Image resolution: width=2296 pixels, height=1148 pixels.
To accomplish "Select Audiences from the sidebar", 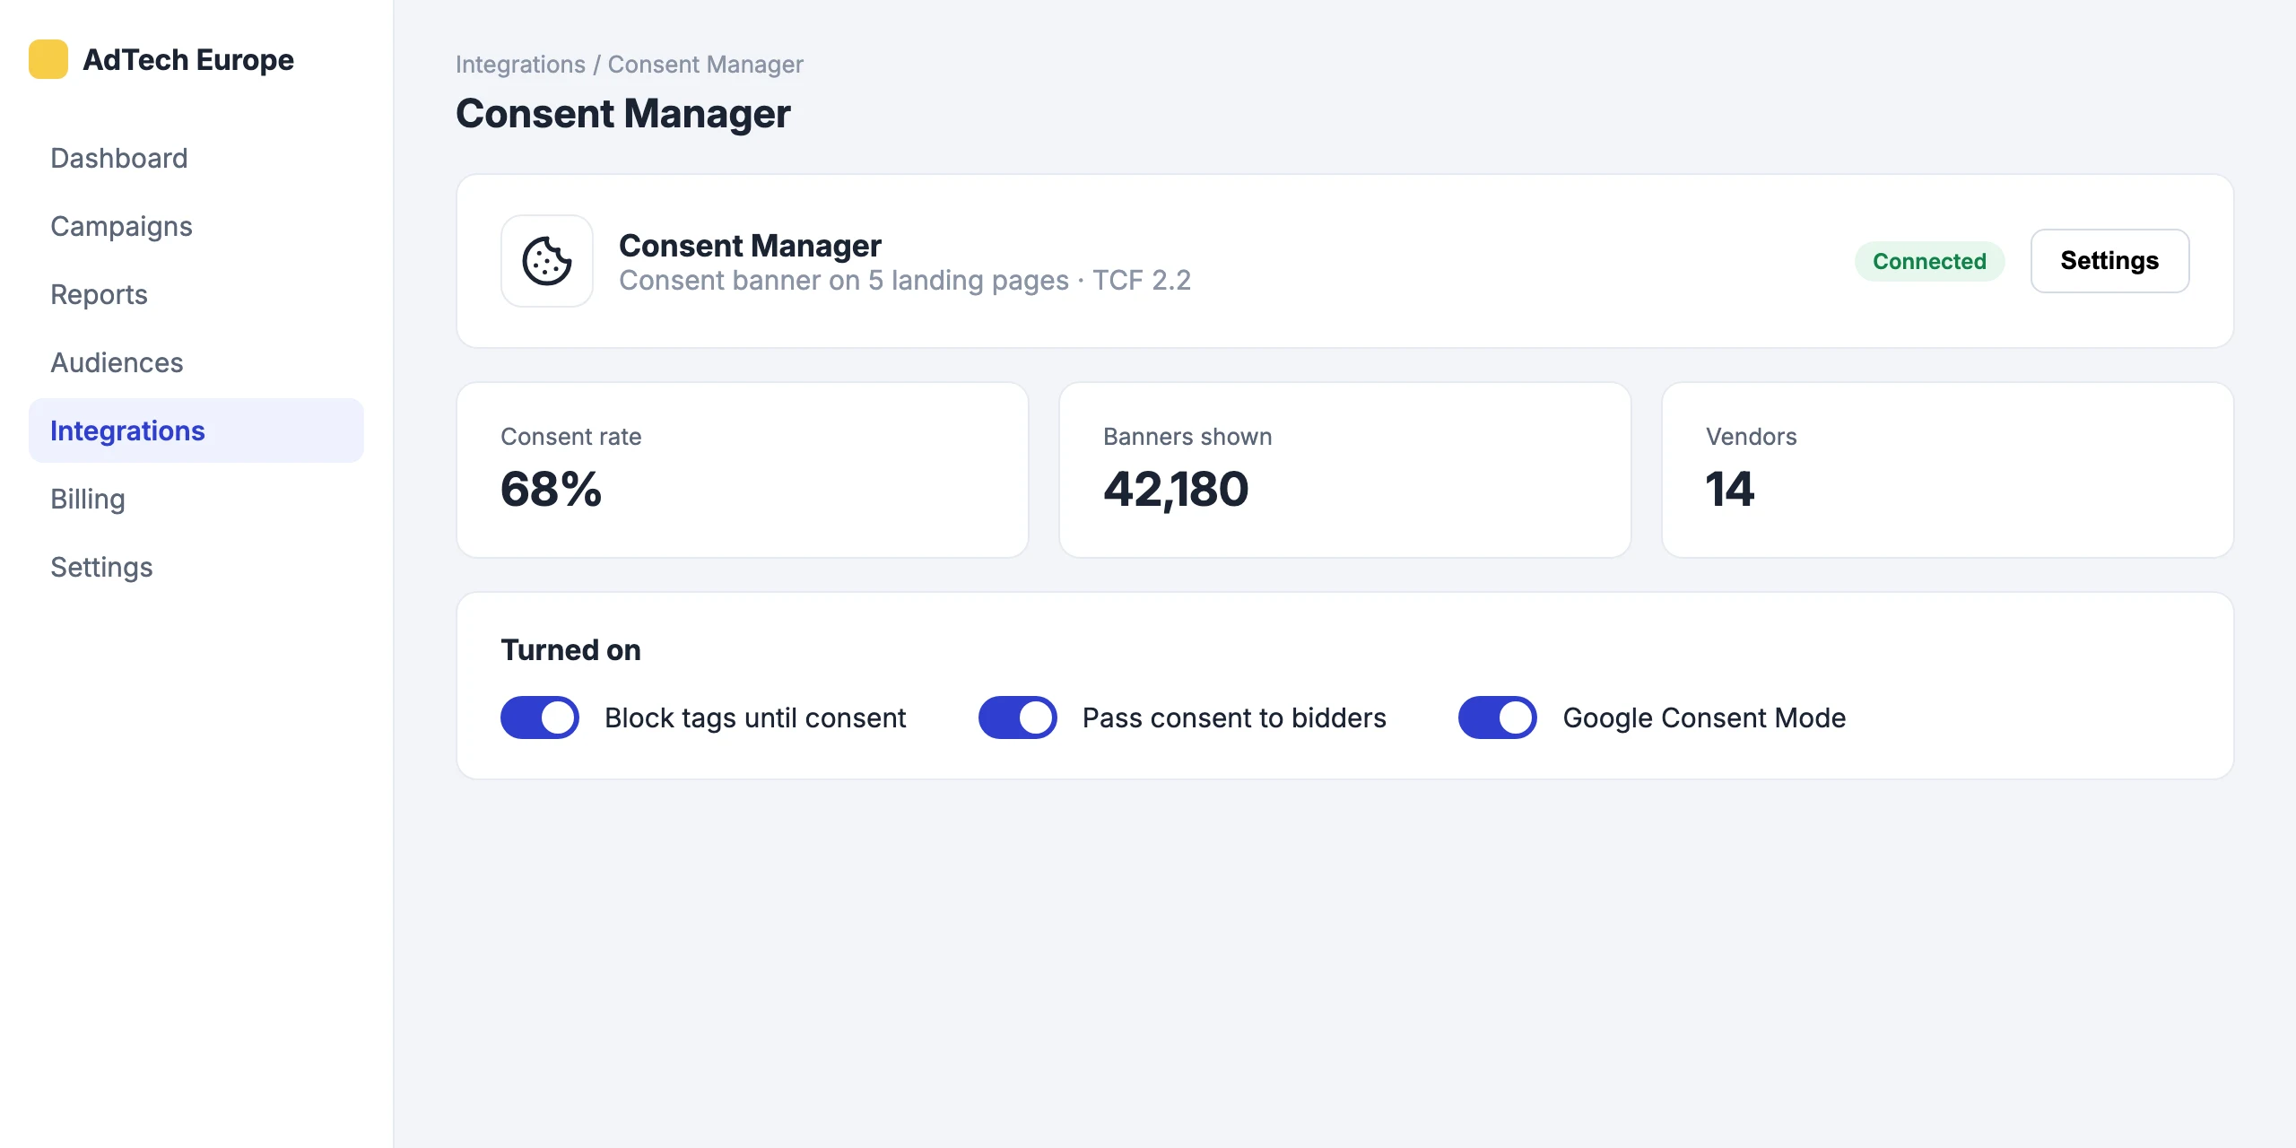I will (196, 362).
